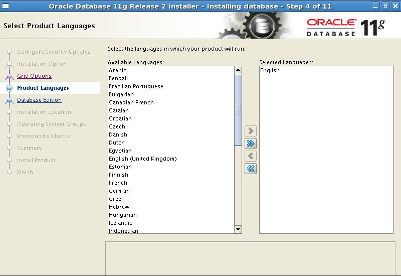Maximize the installer window

(x=385, y=6)
